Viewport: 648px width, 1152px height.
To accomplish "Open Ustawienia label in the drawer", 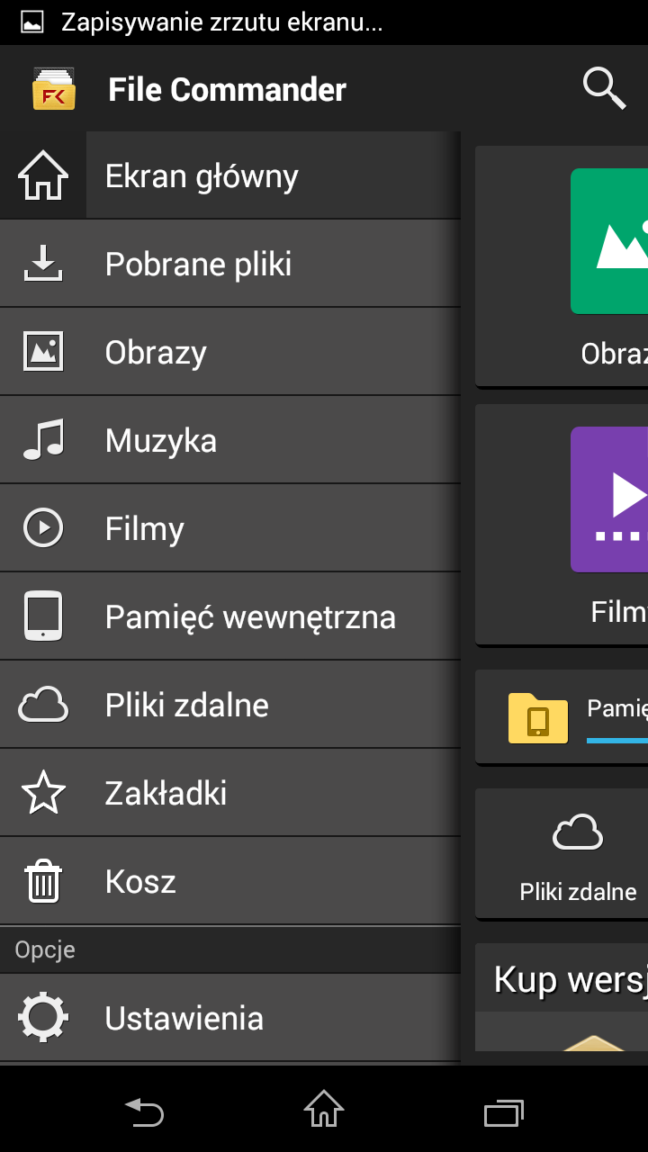I will point(184,1018).
